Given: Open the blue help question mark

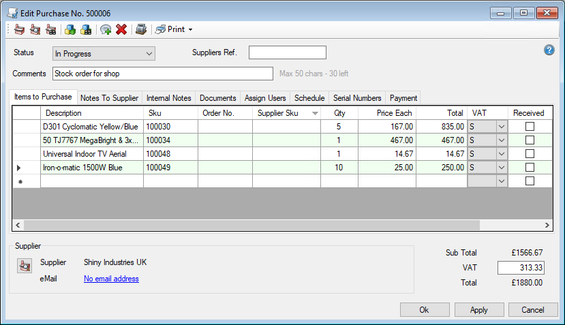Looking at the screenshot, I should tap(549, 50).
